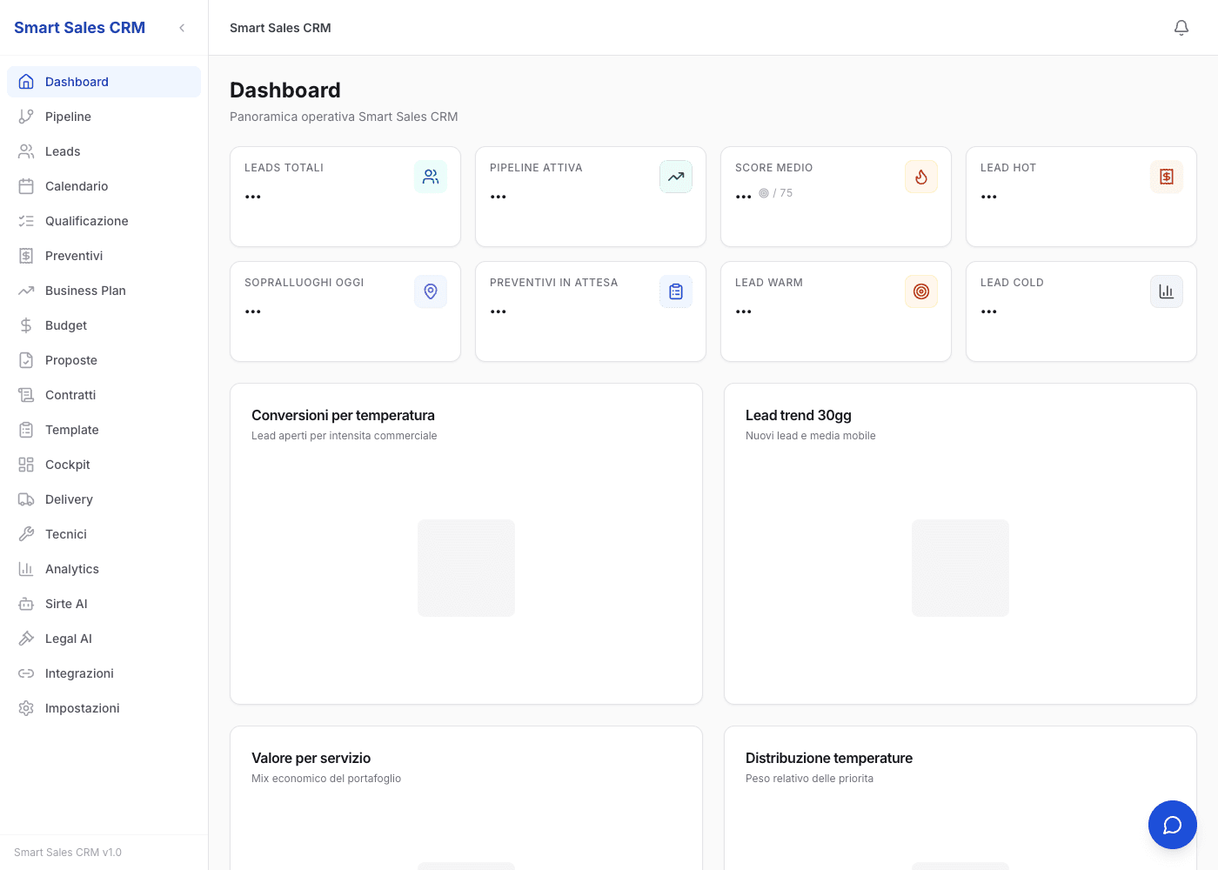Open the Sopralluoghi Oggi card
Viewport: 1218px width, 870px height.
tap(345, 311)
